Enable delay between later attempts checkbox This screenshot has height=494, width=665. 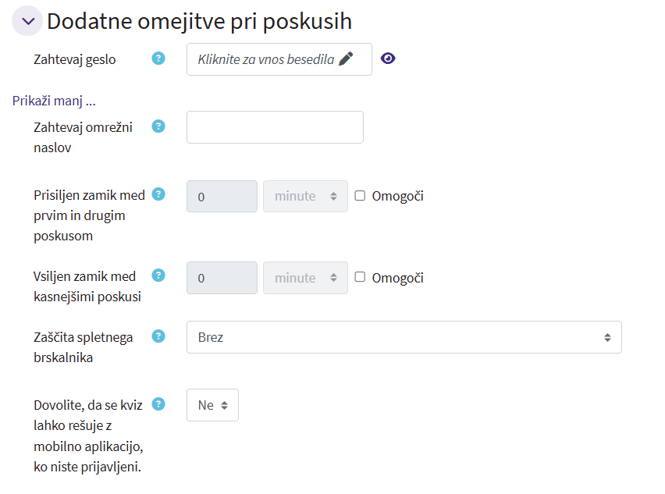(x=360, y=277)
